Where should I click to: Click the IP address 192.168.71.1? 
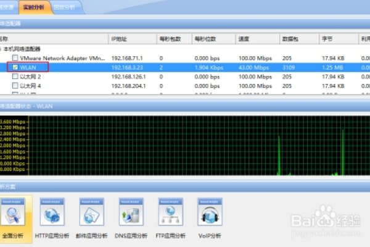pyautogui.click(x=127, y=58)
